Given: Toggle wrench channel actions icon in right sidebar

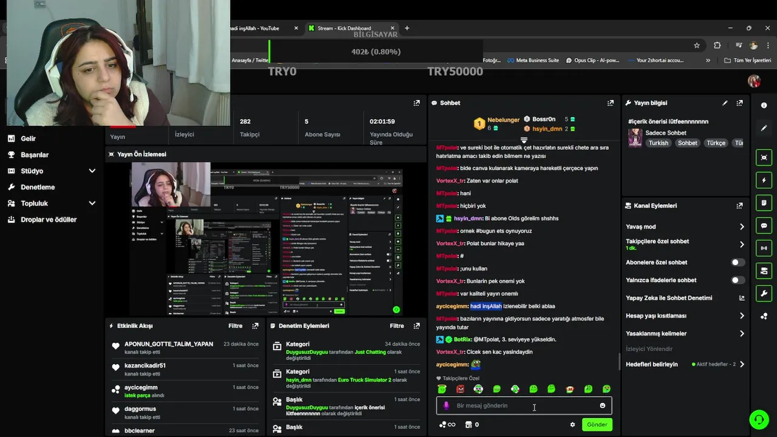Looking at the screenshot, I should tap(764, 293).
